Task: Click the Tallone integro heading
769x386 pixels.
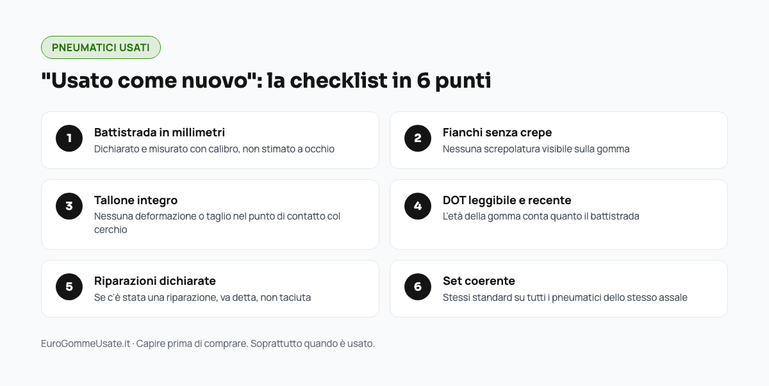Action: [136, 200]
